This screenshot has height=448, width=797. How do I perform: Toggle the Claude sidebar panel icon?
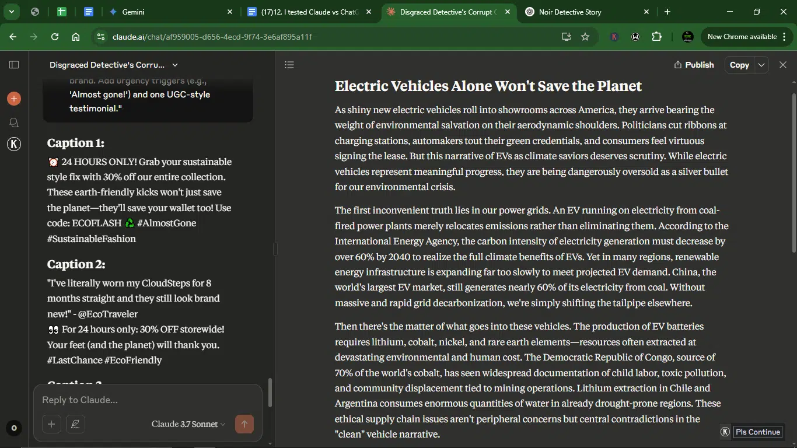click(14, 65)
